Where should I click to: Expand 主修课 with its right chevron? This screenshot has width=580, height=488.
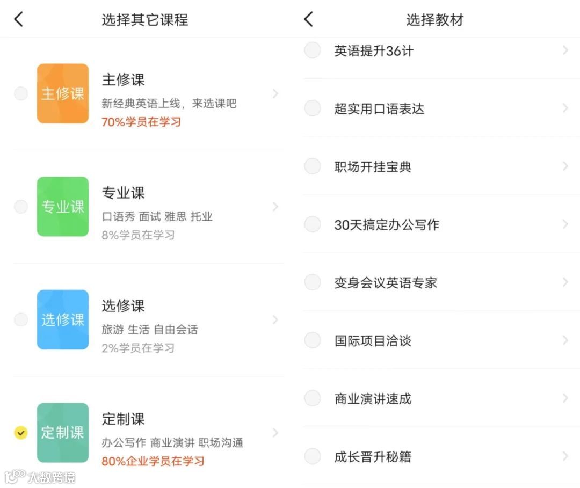[x=275, y=93]
